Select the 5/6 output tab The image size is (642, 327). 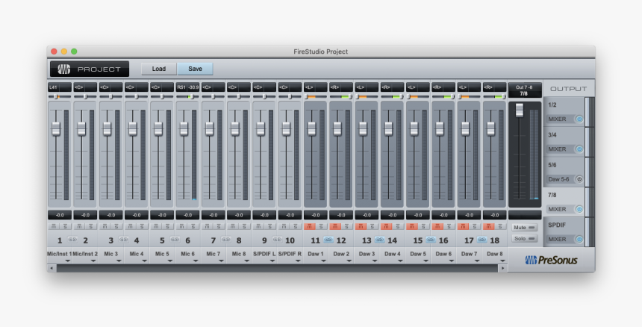pyautogui.click(x=564, y=172)
